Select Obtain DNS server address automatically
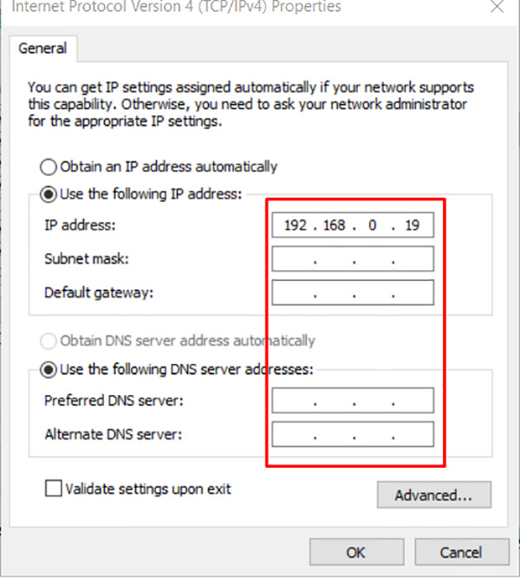The height and width of the screenshot is (578, 520). point(48,341)
